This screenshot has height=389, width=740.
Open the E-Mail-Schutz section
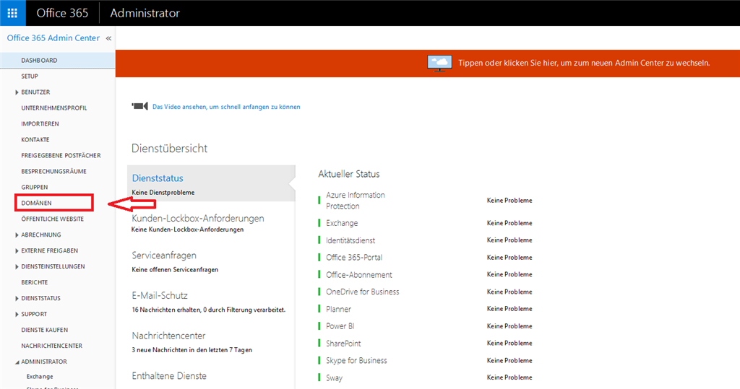pos(160,296)
